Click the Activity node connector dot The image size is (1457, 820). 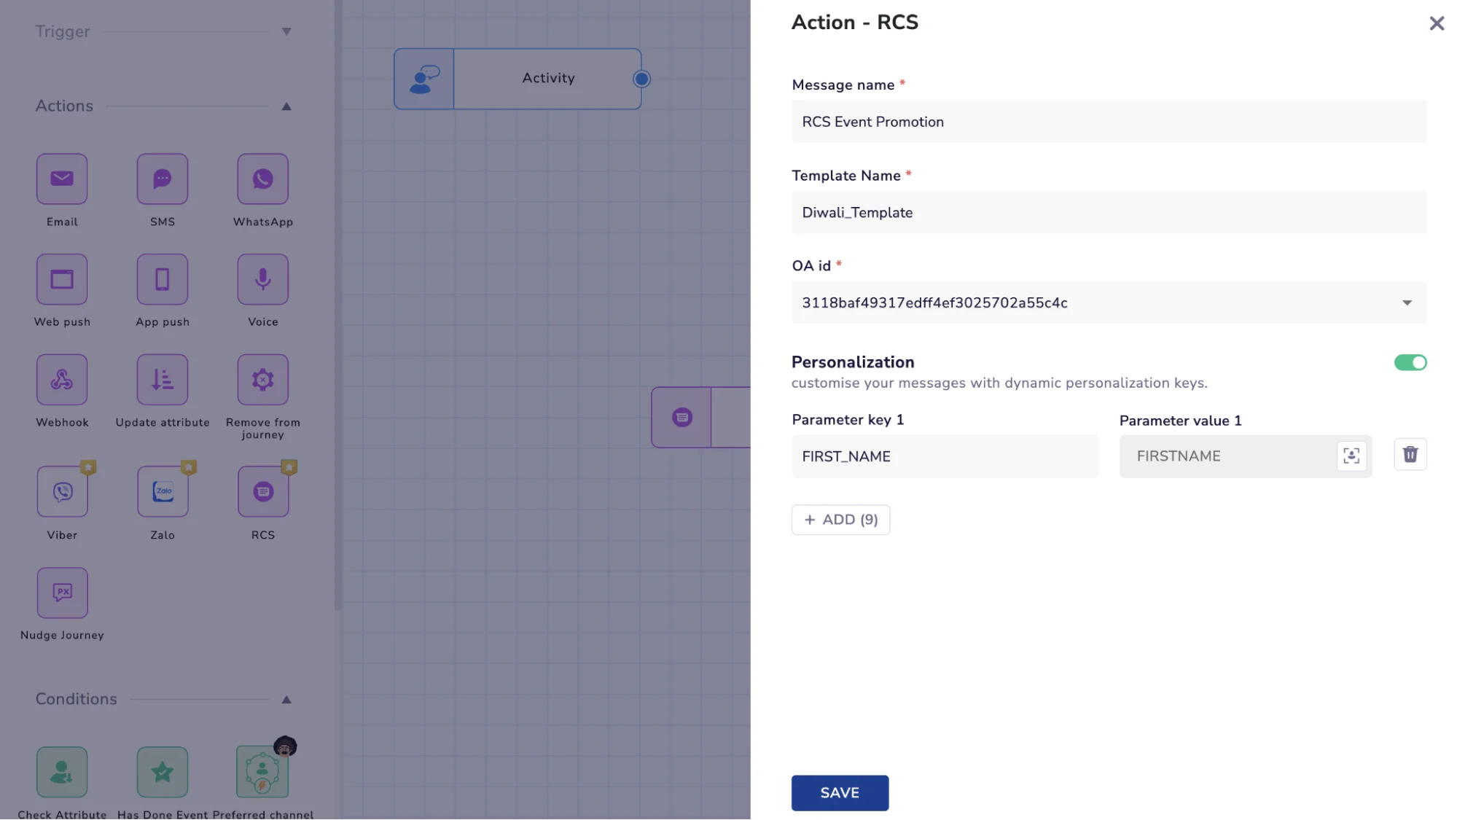[x=641, y=79]
